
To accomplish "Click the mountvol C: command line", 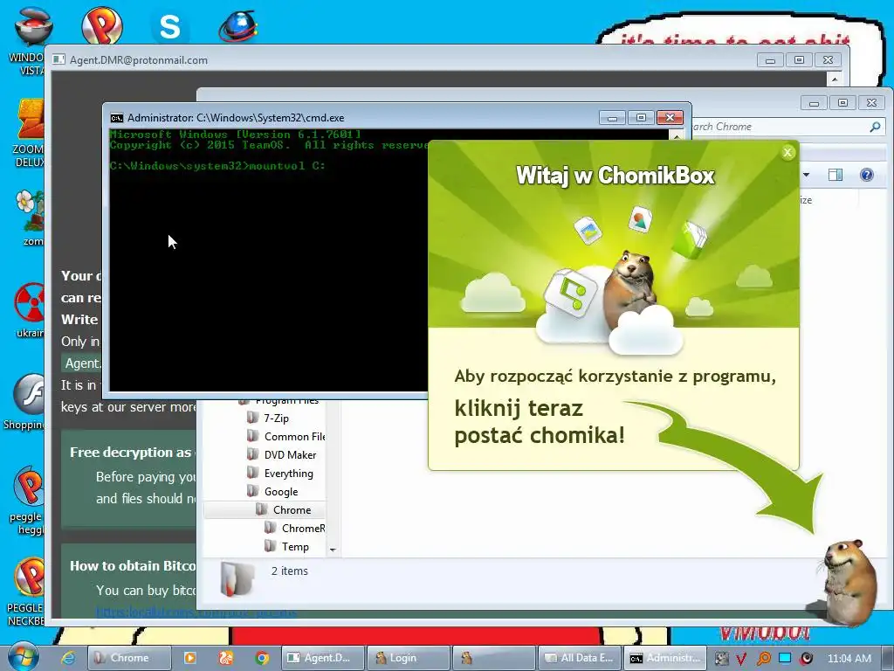I will (x=217, y=166).
